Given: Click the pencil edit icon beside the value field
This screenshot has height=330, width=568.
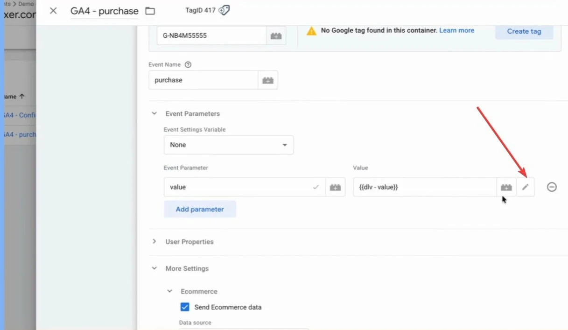Looking at the screenshot, I should click(526, 187).
